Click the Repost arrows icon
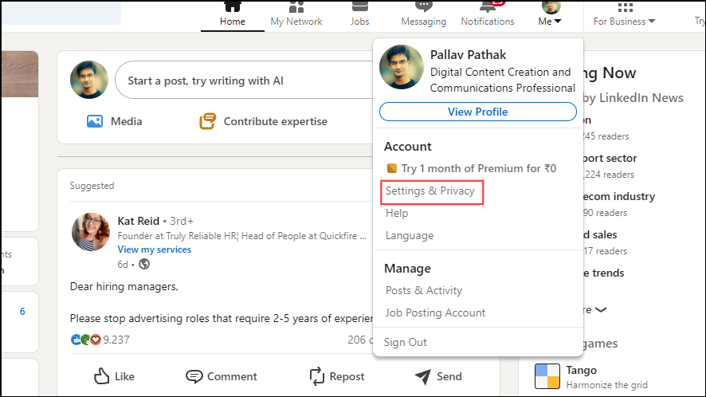706x397 pixels. coord(317,376)
